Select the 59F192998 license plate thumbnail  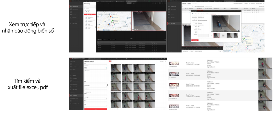tap(174, 63)
